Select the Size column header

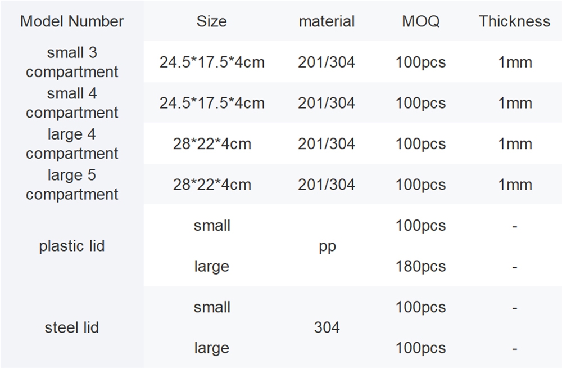coord(212,21)
